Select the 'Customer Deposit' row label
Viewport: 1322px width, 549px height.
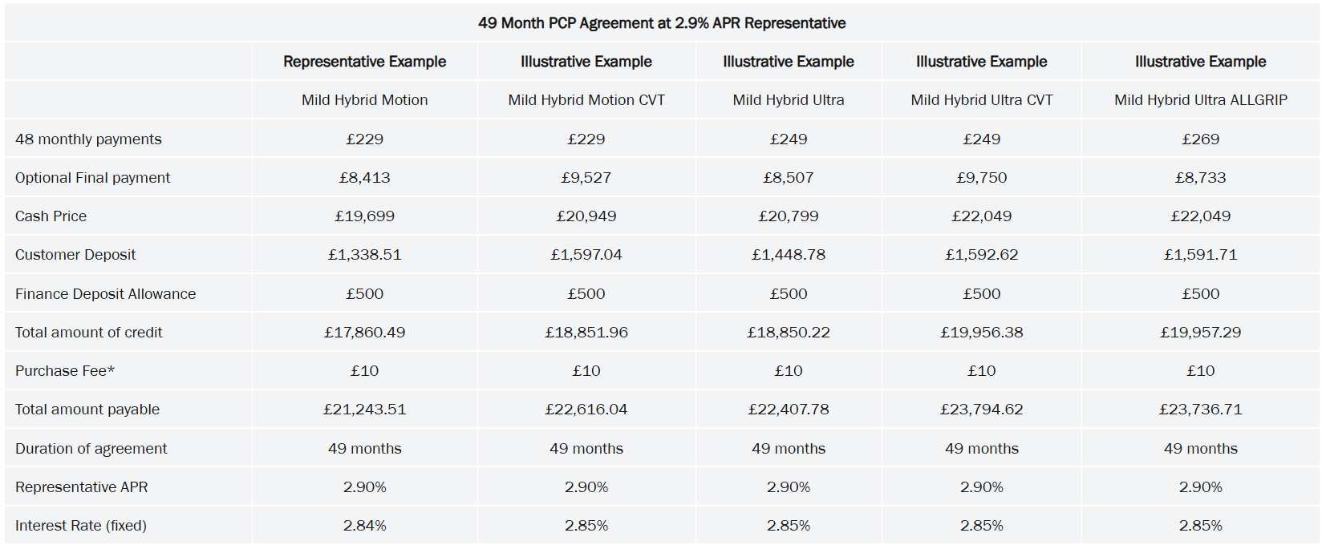(x=75, y=255)
